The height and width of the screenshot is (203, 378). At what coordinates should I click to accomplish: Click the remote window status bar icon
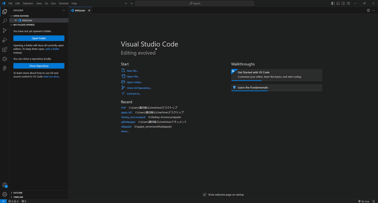(x=3, y=201)
